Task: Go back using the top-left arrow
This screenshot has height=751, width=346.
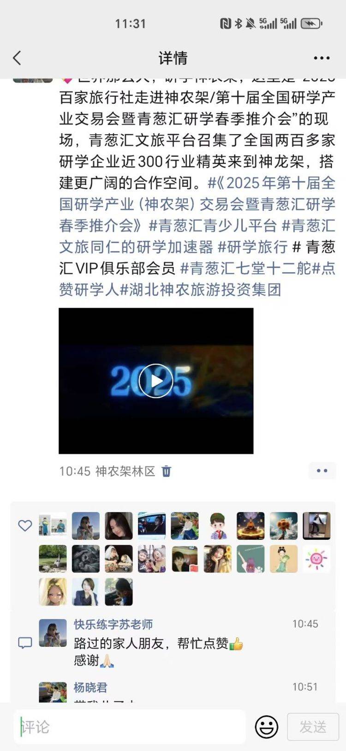Action: [17, 58]
